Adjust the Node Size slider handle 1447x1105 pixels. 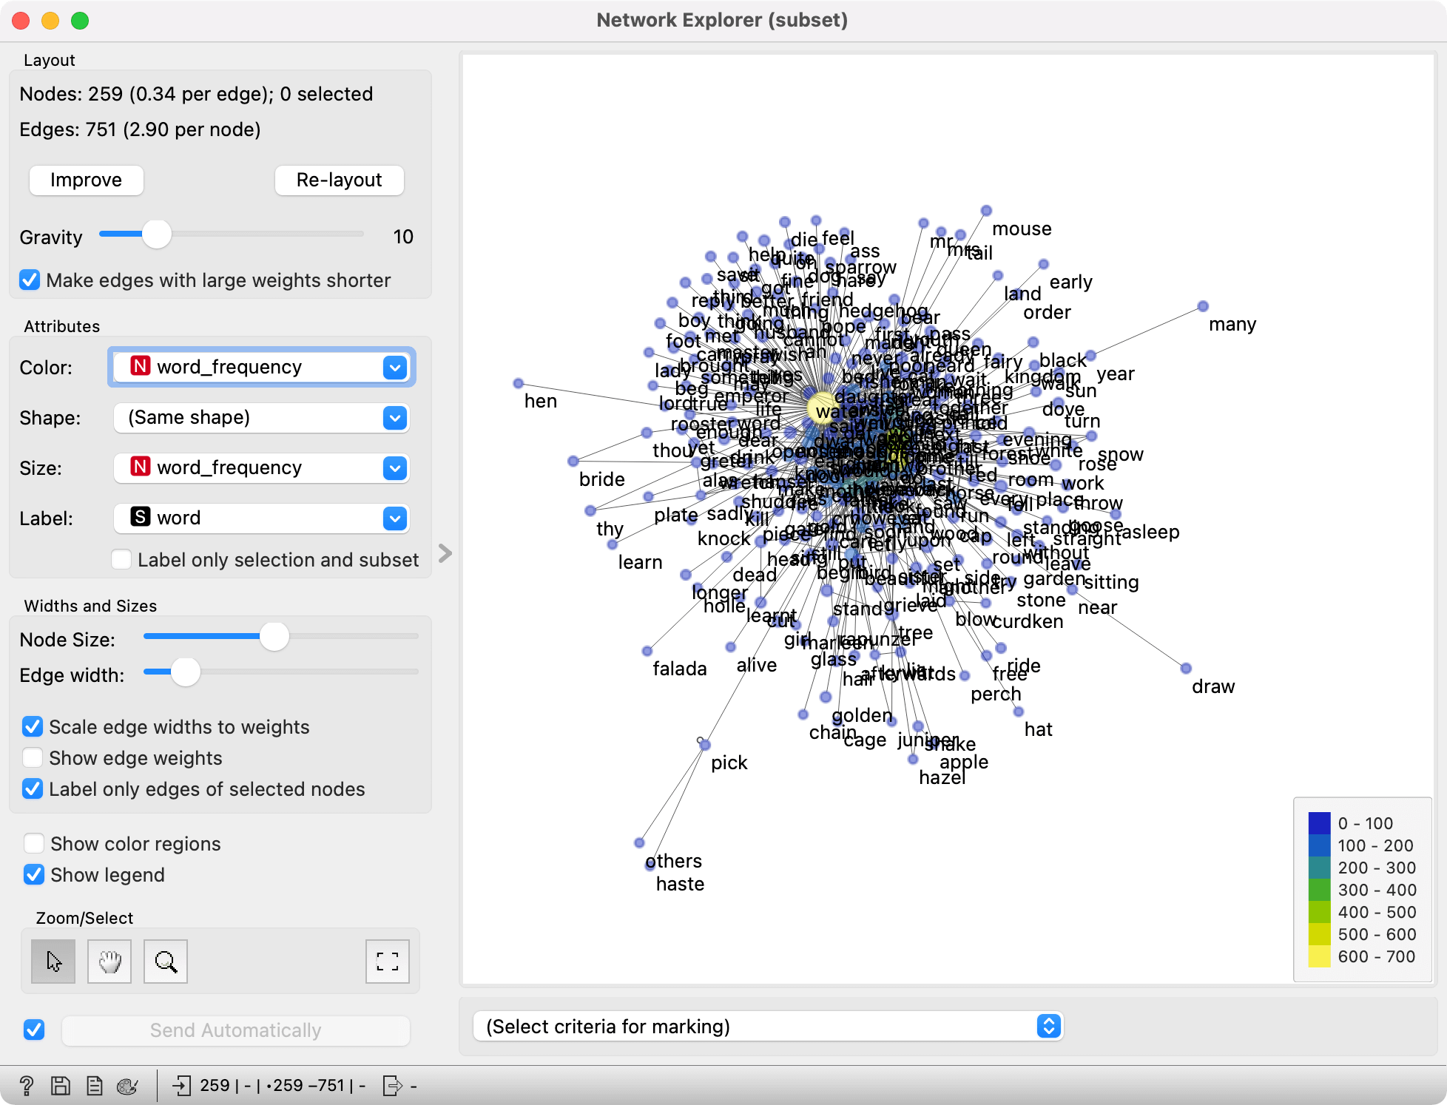[x=274, y=636]
